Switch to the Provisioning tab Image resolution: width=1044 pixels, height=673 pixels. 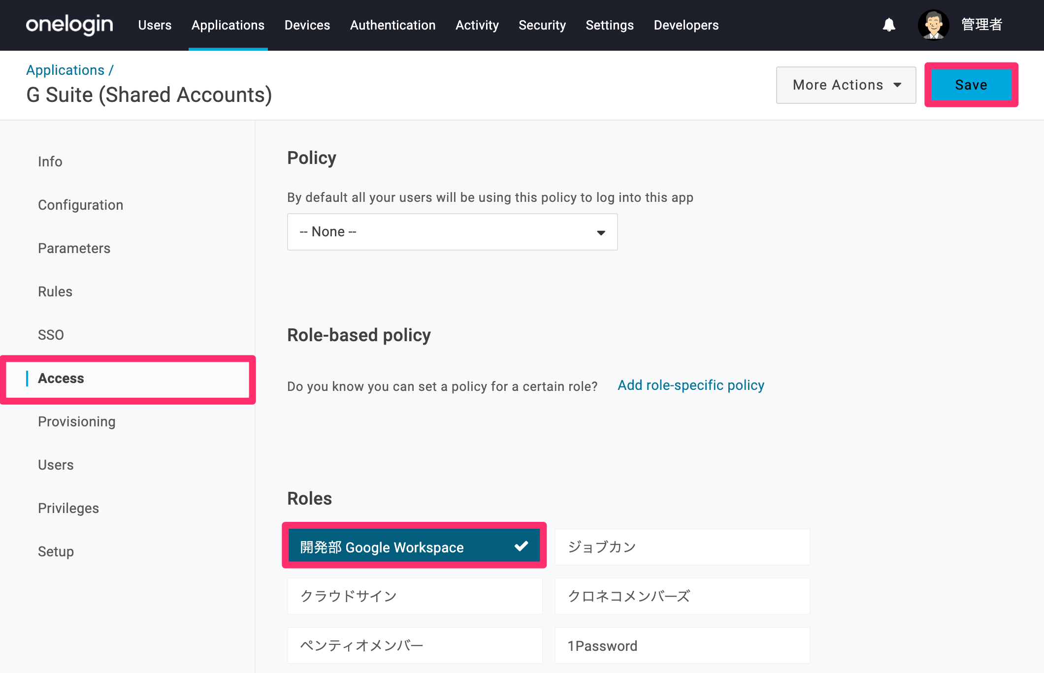pyautogui.click(x=77, y=421)
